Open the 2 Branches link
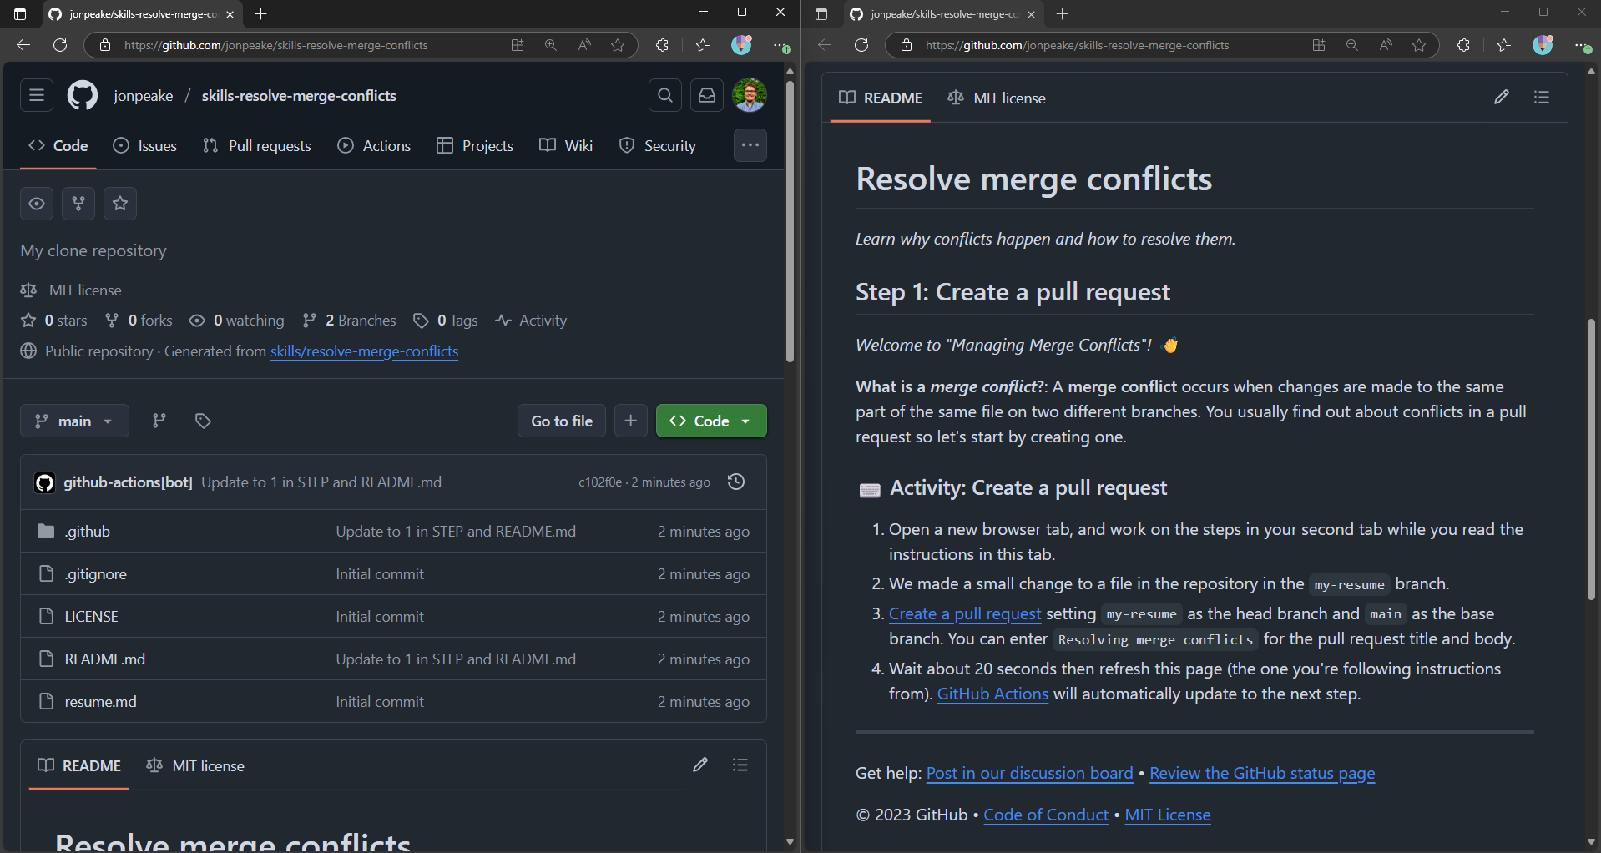 pos(349,321)
